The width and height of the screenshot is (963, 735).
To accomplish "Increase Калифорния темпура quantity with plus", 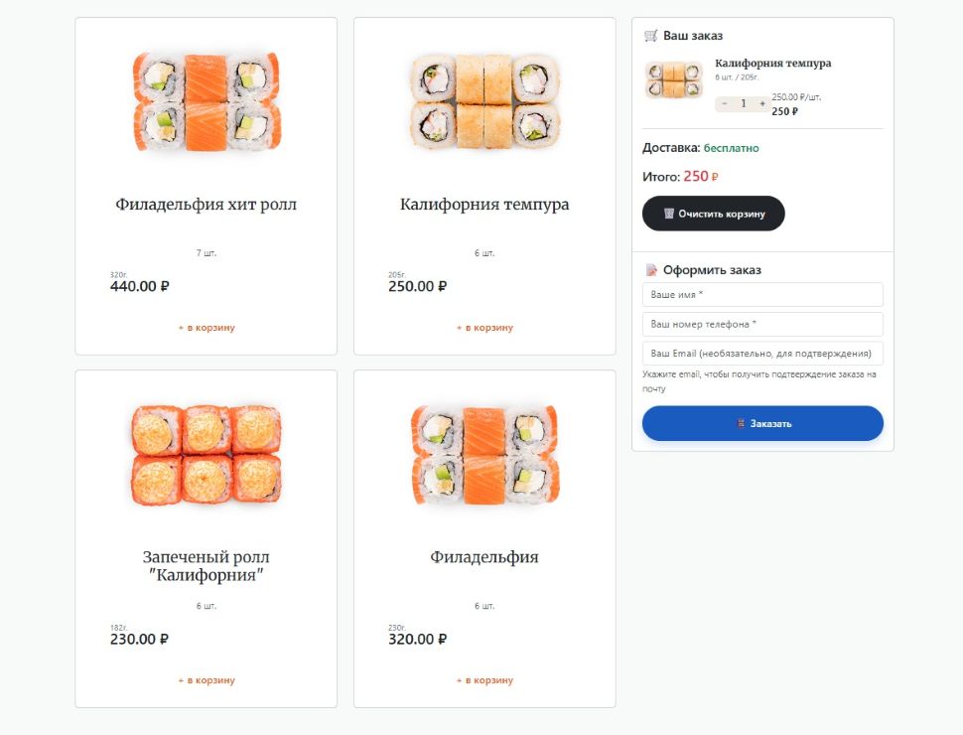I will 762,104.
